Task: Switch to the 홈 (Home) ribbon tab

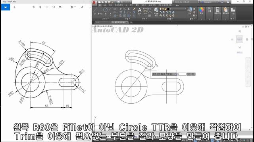Action: coord(100,5)
